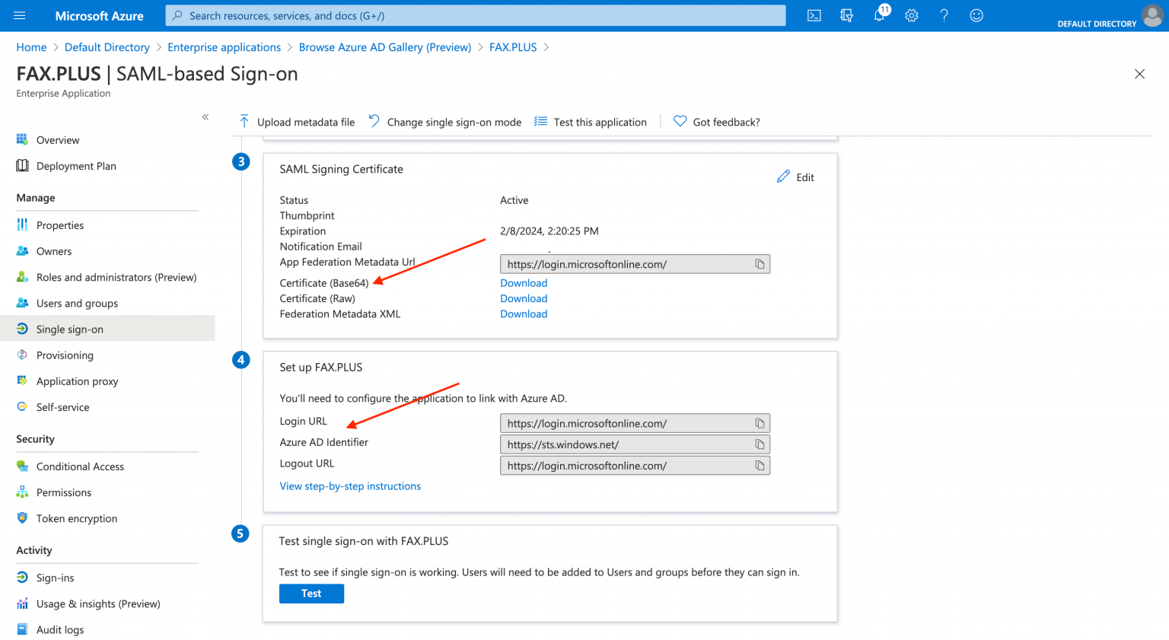Open the Cloud Shell icon in header
Viewport: 1169px width, 640px height.
[814, 15]
